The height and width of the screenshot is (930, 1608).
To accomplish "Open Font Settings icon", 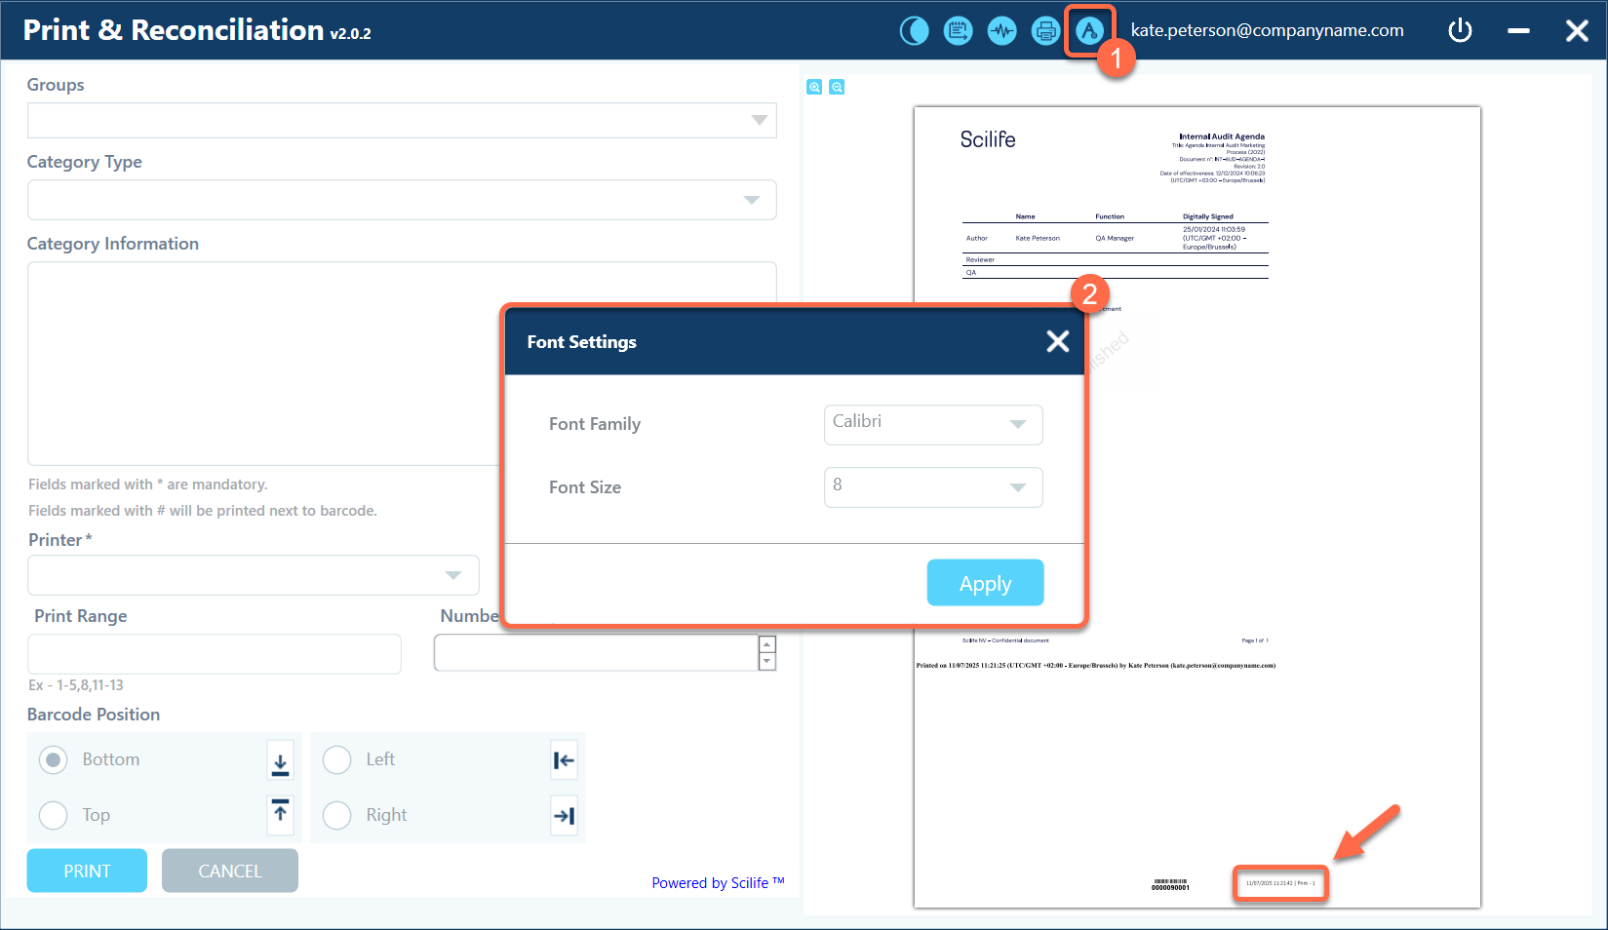I will coord(1089,31).
